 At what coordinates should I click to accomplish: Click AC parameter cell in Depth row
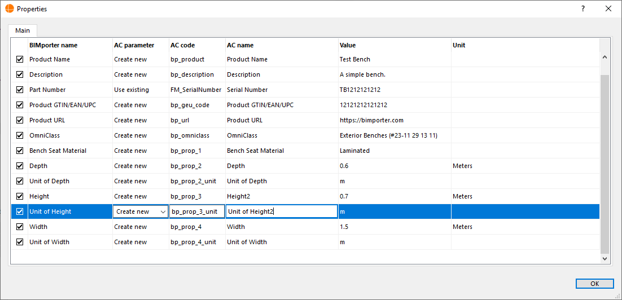(x=141, y=166)
